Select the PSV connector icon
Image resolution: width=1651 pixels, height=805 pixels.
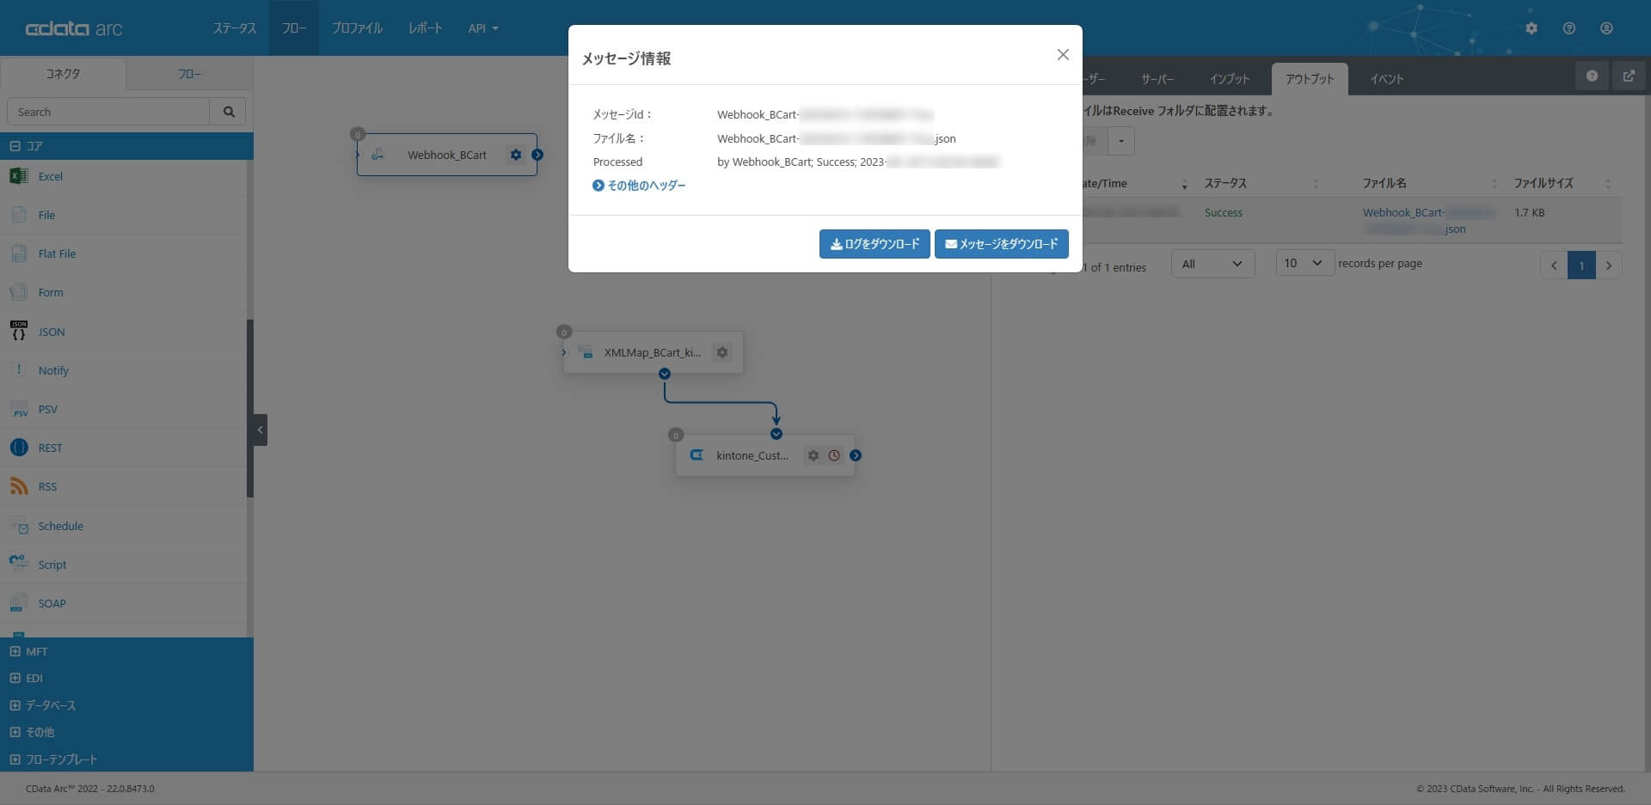(x=19, y=409)
